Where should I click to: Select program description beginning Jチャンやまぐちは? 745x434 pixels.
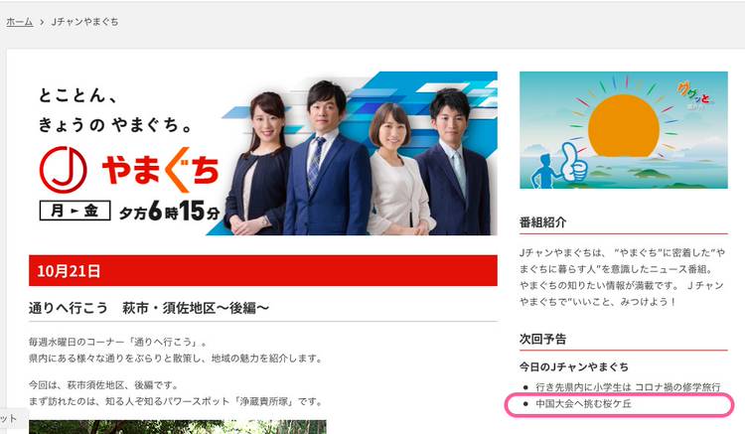622,277
